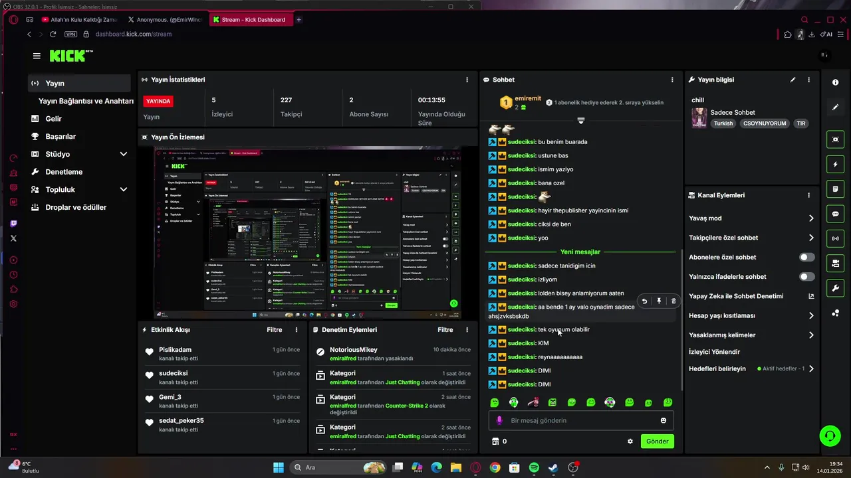Open new browser tab with plus button
This screenshot has width=851, height=478.
tap(299, 20)
